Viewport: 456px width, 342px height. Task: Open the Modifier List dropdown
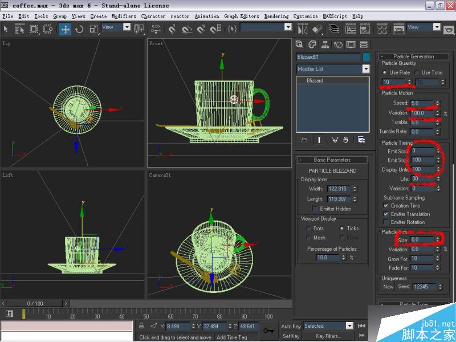coord(366,69)
